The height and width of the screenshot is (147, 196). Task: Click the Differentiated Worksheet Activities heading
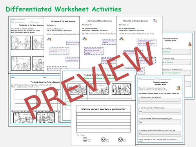click(64, 9)
